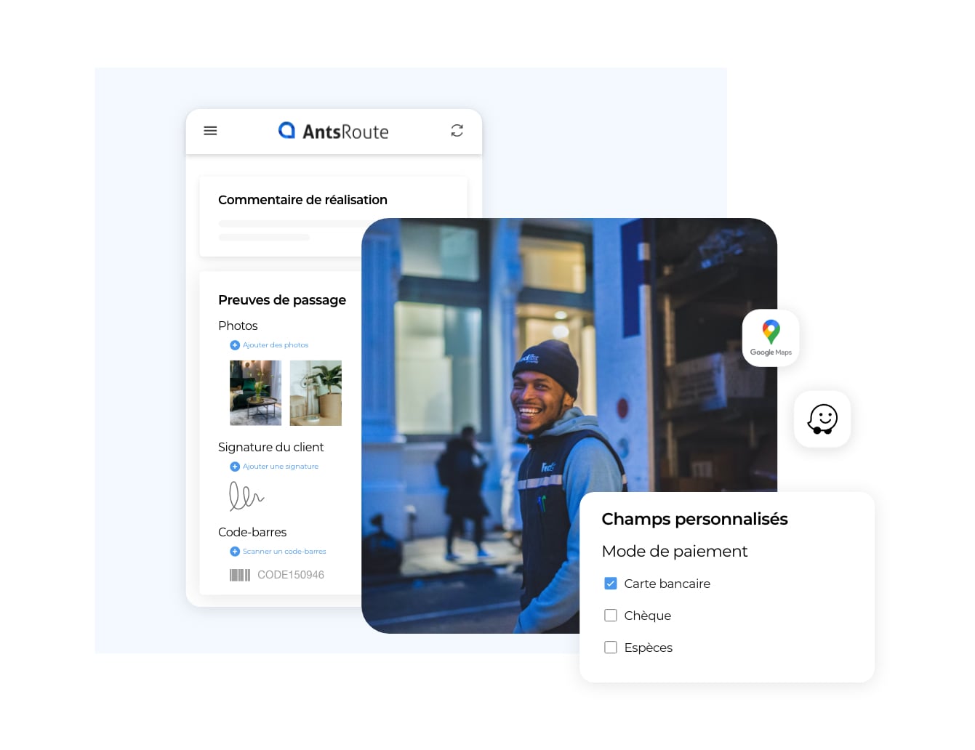The image size is (975, 750).
Task: Click the AntsRoute logo
Action: [x=334, y=131]
